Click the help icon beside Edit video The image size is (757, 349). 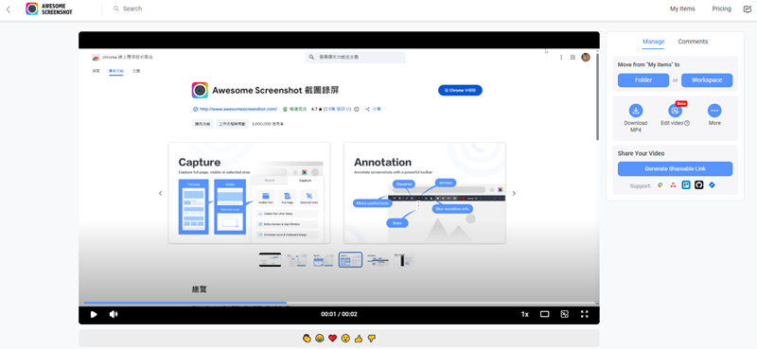click(x=687, y=123)
